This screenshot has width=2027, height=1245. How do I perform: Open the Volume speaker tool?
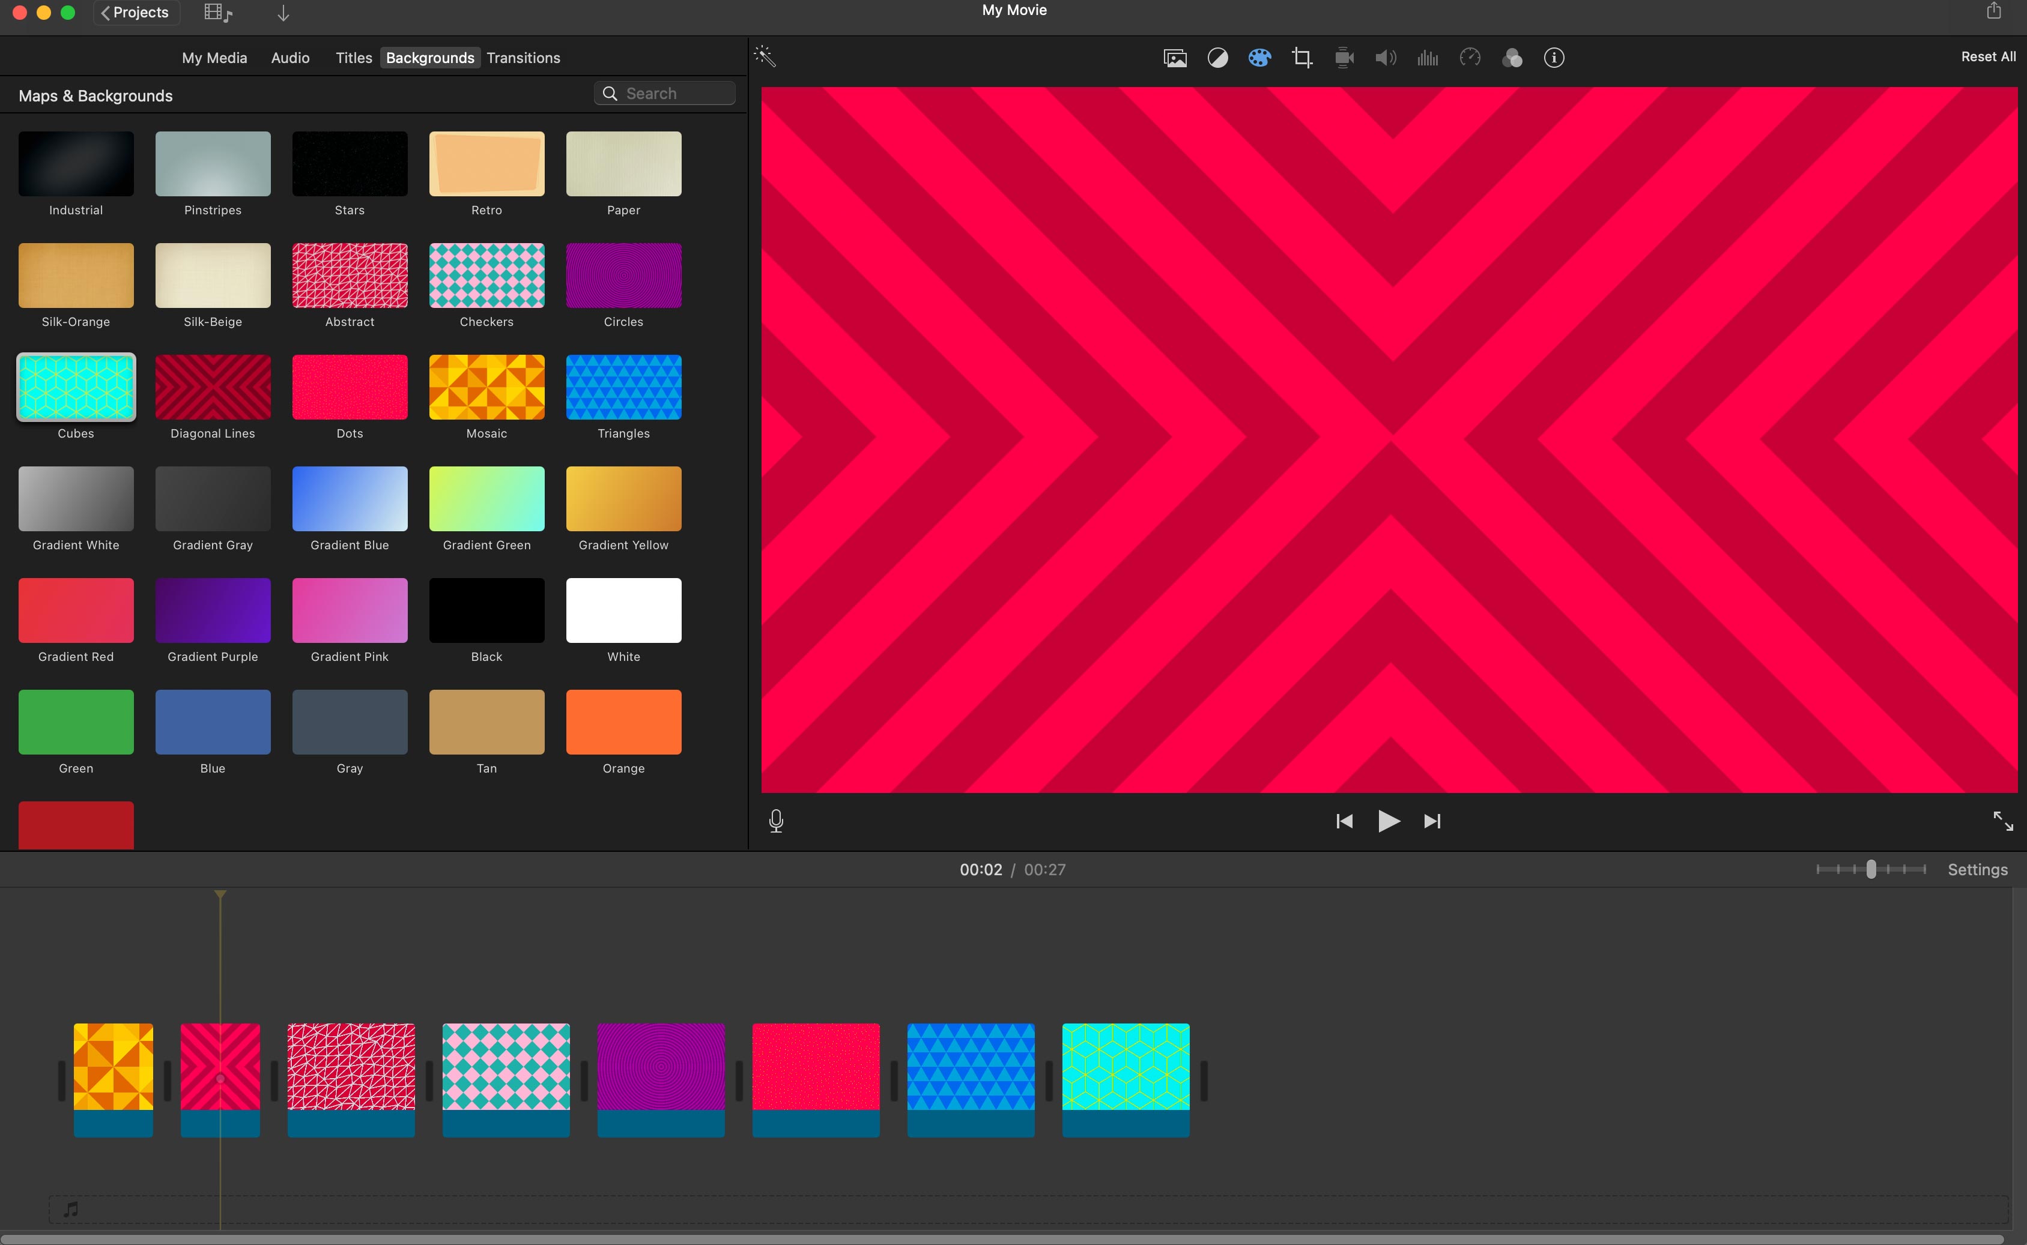(x=1386, y=58)
